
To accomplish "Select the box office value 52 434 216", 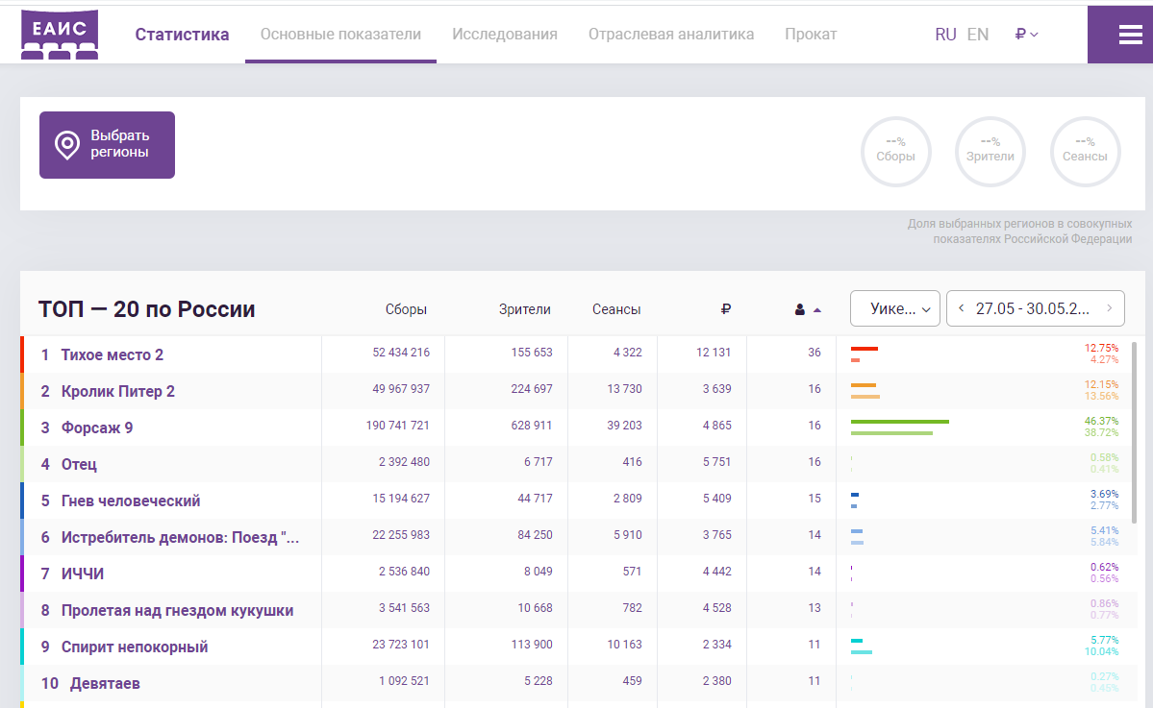I will tap(401, 353).
